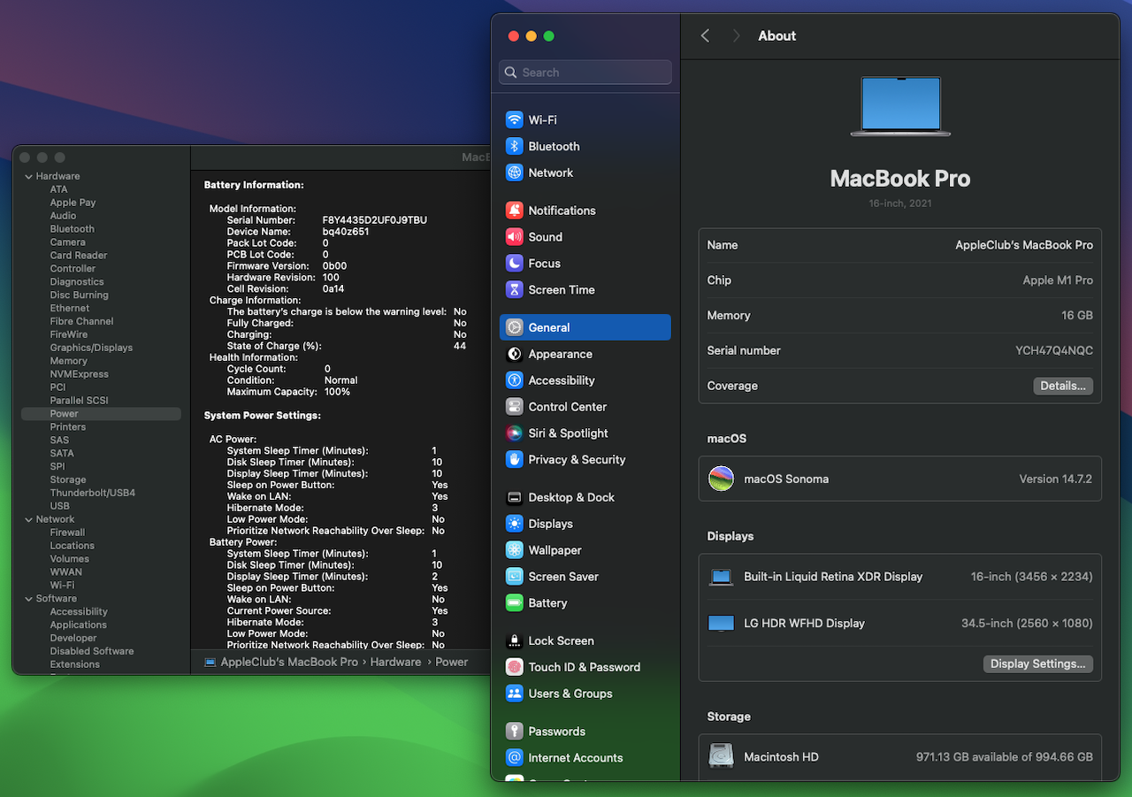
Task: Click the LG HDR WFHD display icon
Action: coord(722,624)
